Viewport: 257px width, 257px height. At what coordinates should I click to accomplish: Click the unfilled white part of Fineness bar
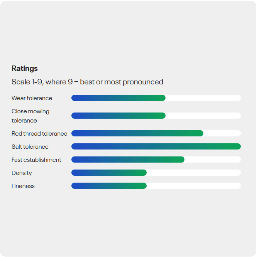click(194, 186)
